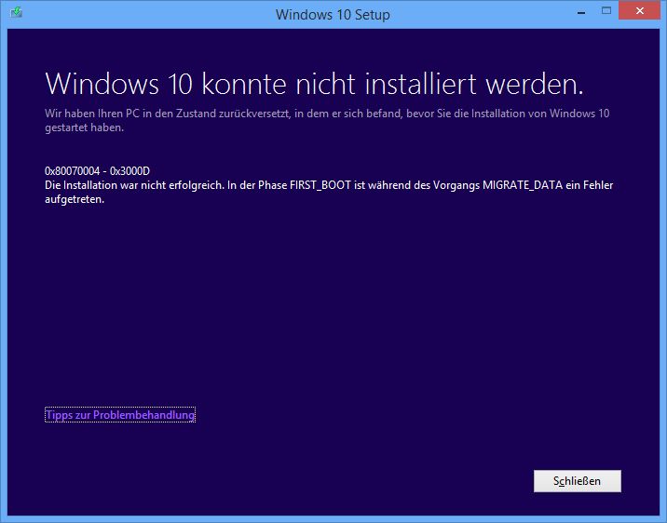Open the Tipps zur Problembehandlung link
This screenshot has width=667, height=523.
point(120,415)
